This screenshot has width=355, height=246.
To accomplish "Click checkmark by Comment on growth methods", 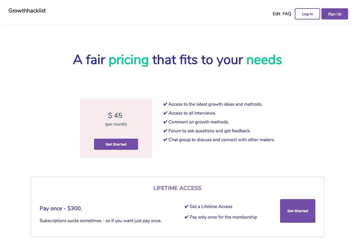I will (x=165, y=122).
